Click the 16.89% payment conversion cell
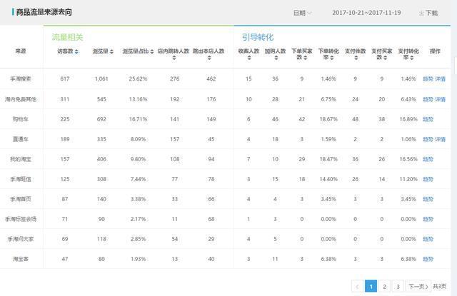 408,119
